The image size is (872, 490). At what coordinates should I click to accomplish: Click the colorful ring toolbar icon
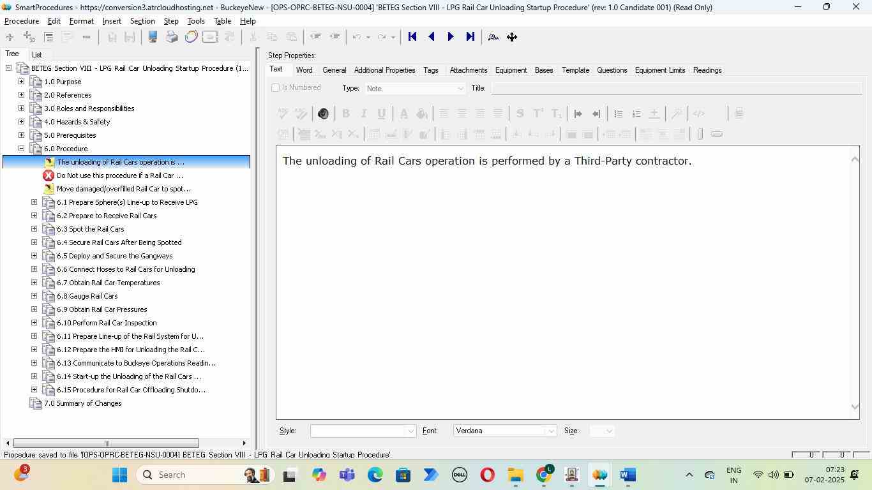pyautogui.click(x=191, y=37)
